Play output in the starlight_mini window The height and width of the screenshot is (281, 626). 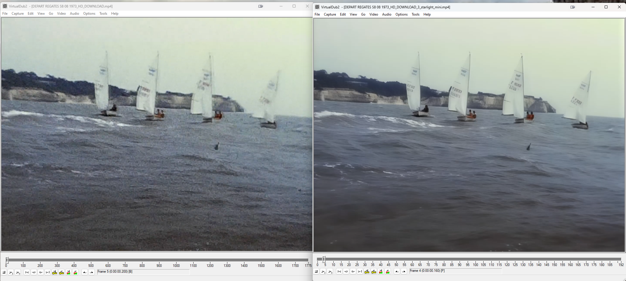coord(330,271)
